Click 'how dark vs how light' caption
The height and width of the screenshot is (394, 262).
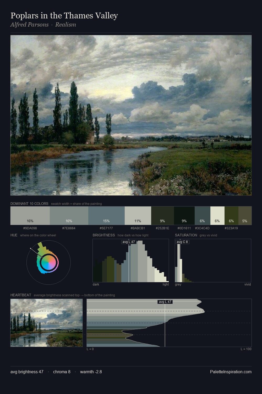[133, 235]
